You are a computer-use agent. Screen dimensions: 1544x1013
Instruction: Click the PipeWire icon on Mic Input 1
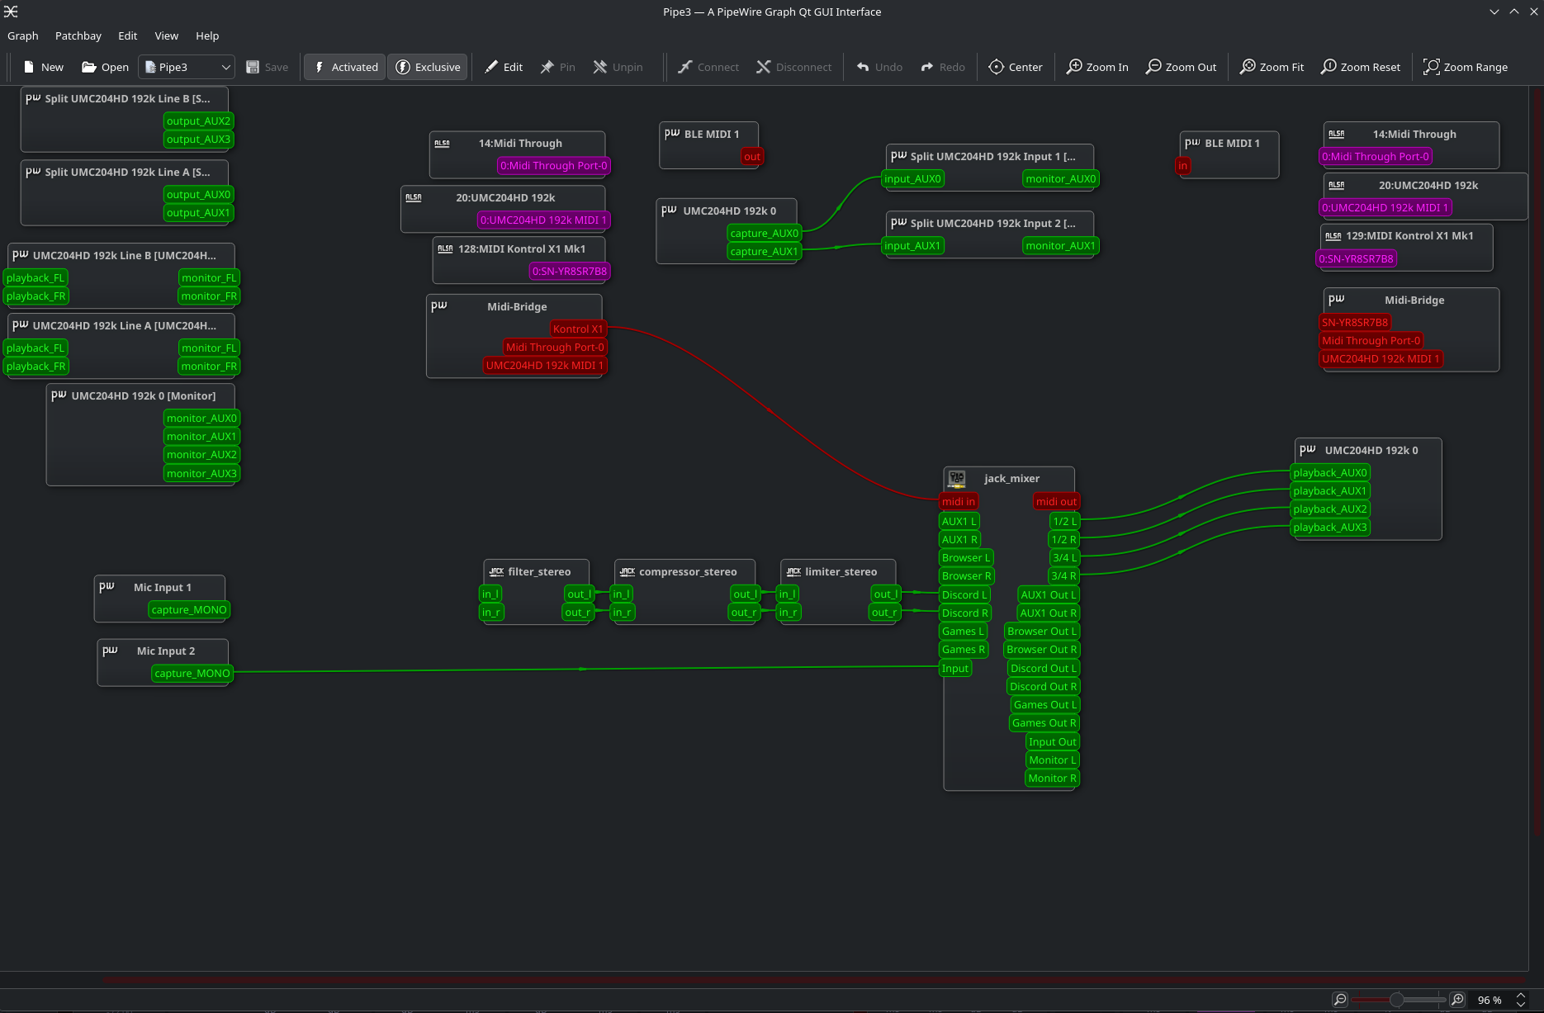click(107, 586)
